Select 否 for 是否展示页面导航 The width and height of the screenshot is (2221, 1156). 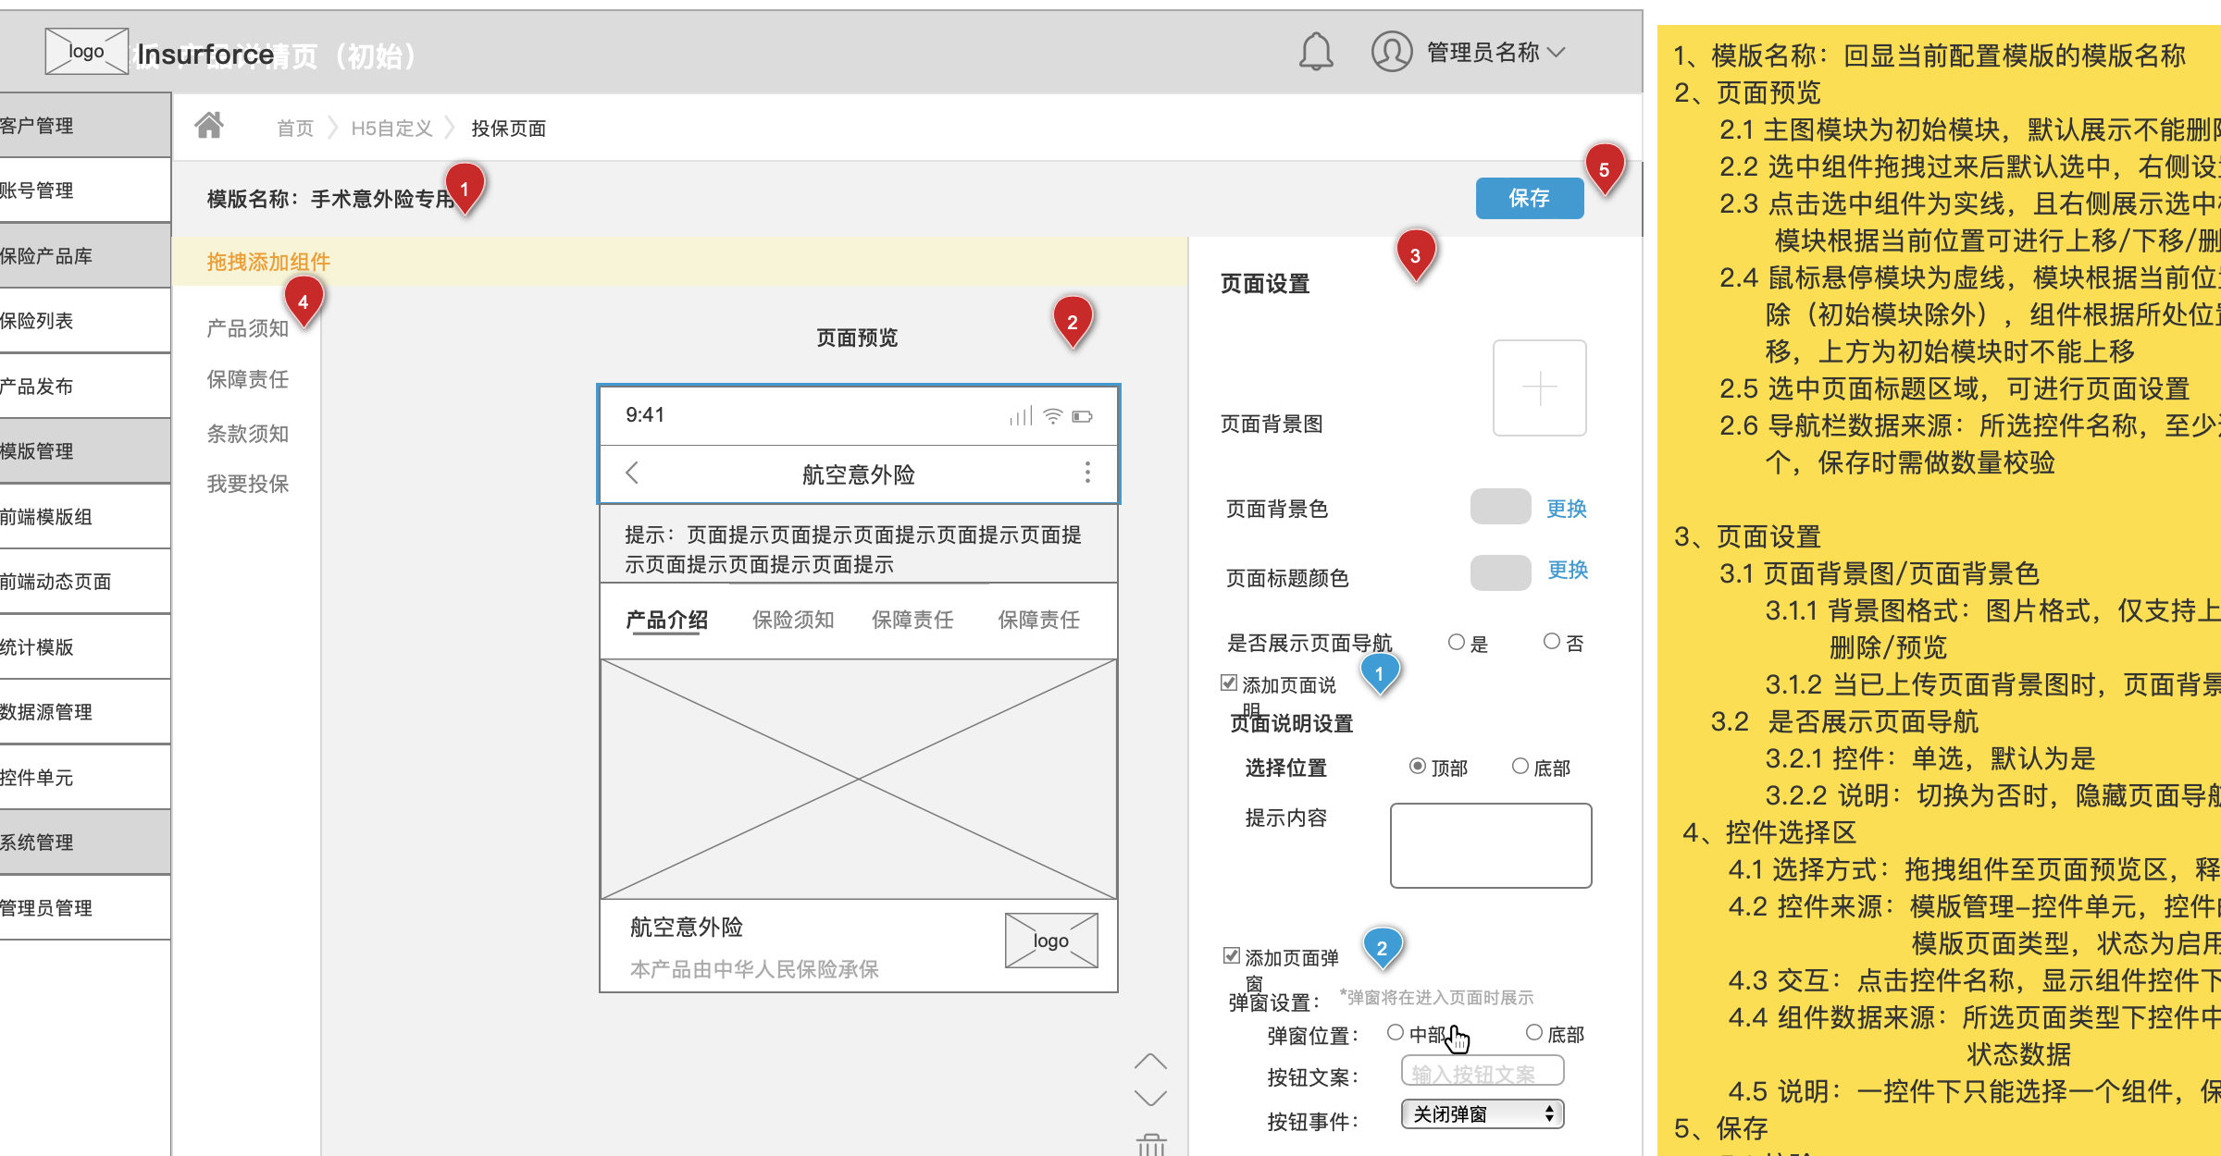1552,641
